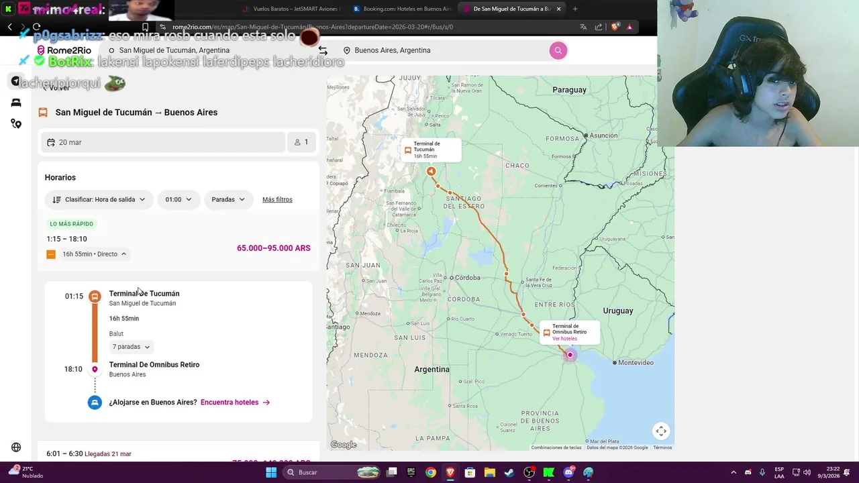This screenshot has height=483, width=859.
Task: Click Encuentra hoteles link
Action: point(235,402)
